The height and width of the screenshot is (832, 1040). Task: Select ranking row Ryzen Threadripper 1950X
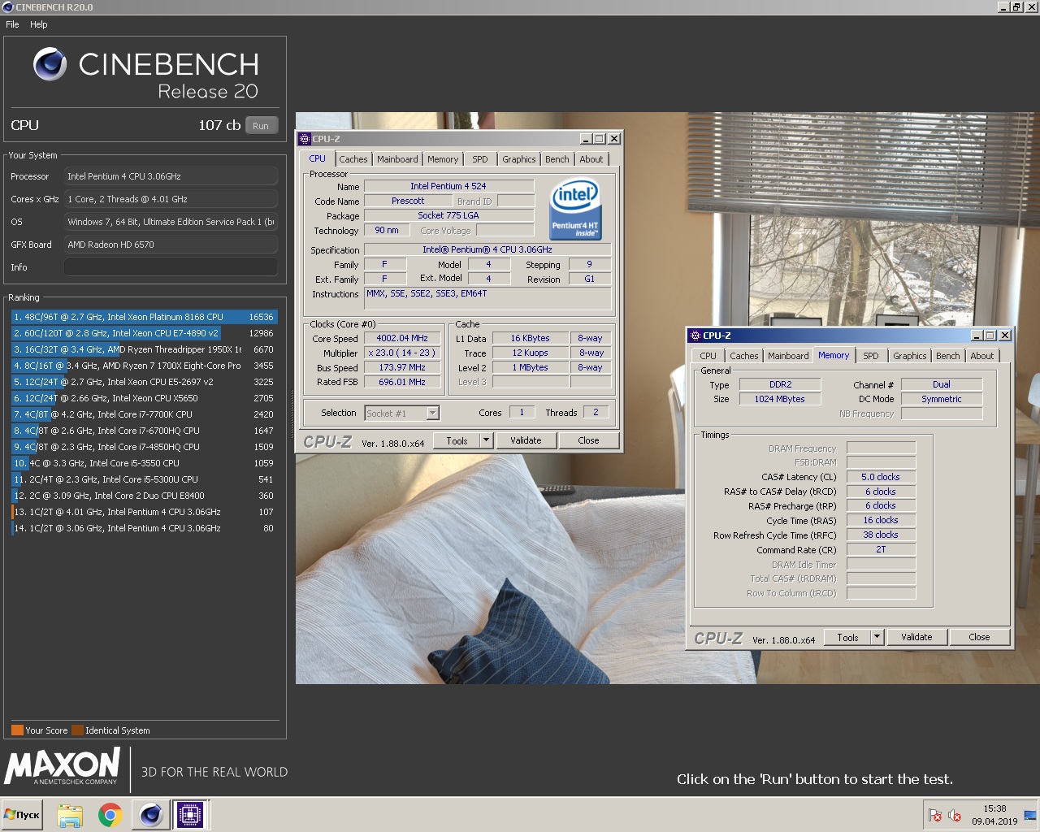point(144,349)
